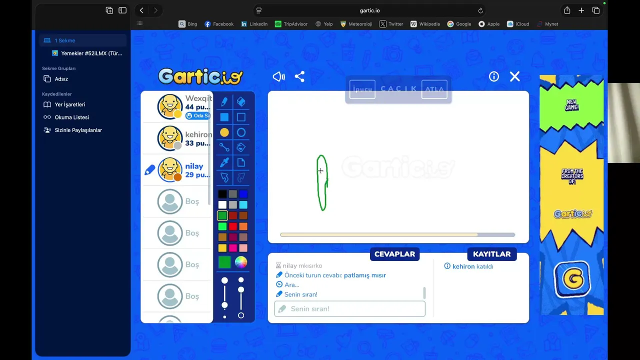This screenshot has width=640, height=360.
Task: Pick the black color swatch
Action: click(x=222, y=194)
